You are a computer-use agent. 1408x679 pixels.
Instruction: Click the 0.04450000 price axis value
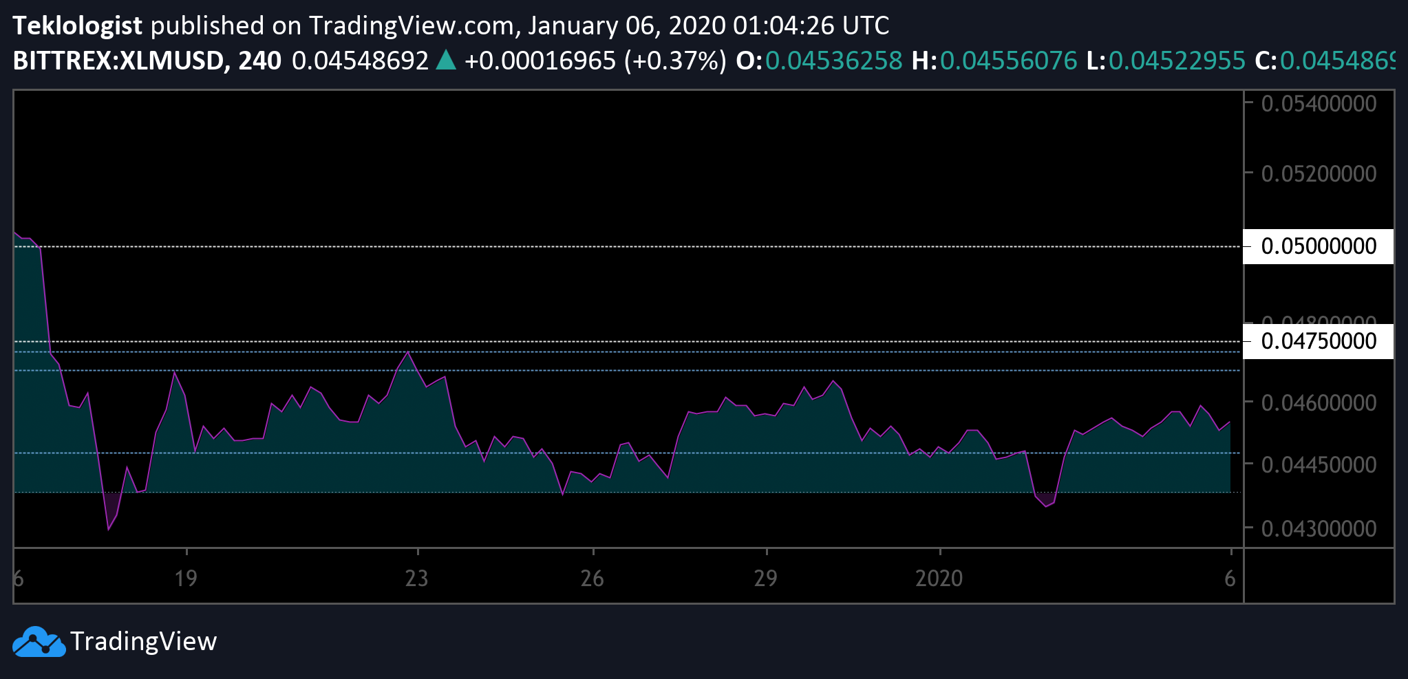tap(1319, 464)
